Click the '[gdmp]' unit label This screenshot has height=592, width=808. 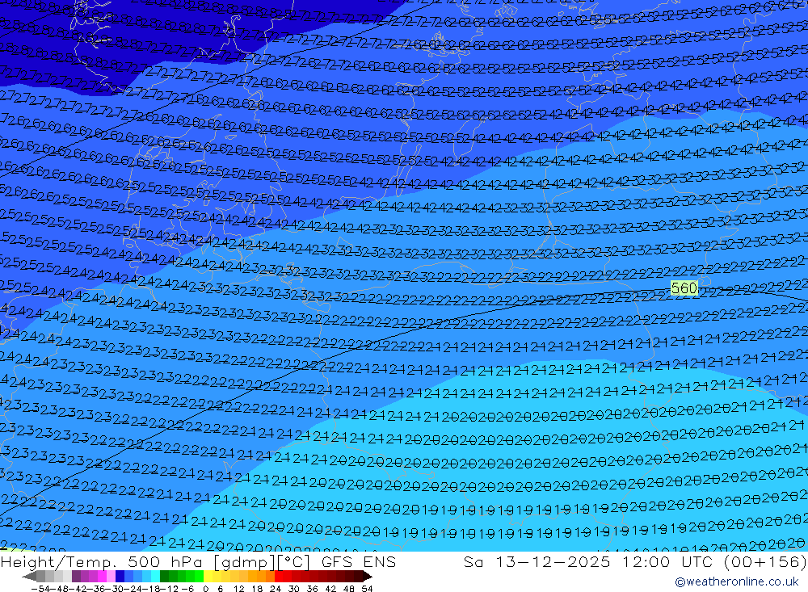click(x=246, y=562)
